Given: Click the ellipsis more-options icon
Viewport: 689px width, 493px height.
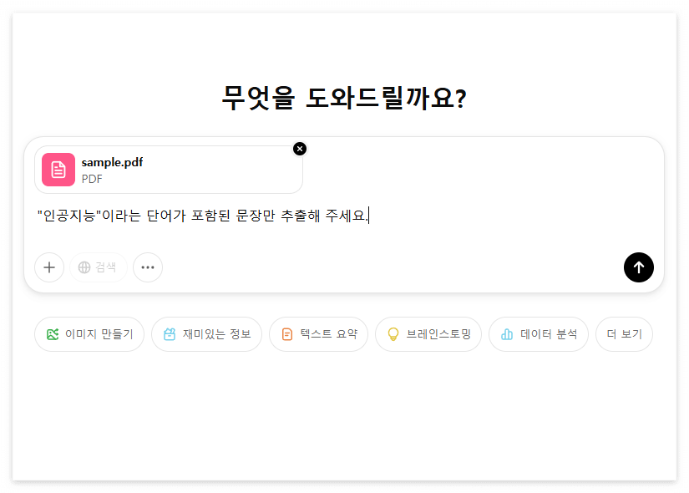Looking at the screenshot, I should click(148, 267).
